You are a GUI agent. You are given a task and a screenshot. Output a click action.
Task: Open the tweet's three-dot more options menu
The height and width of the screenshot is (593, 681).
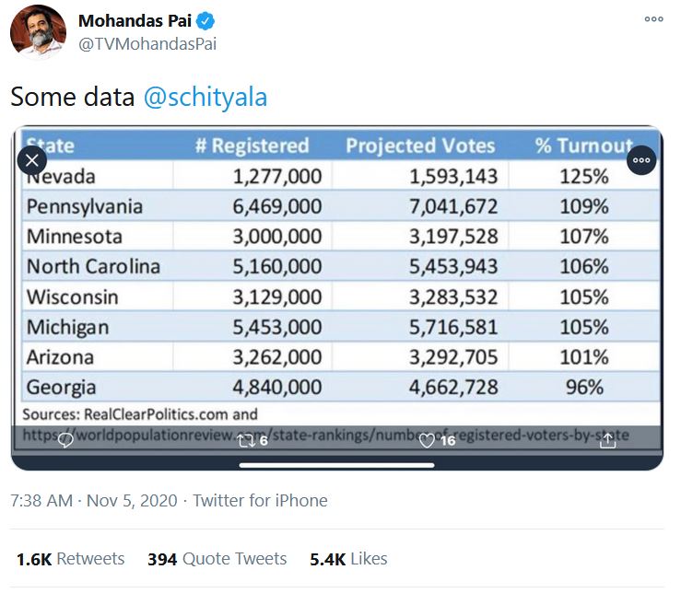[x=653, y=19]
